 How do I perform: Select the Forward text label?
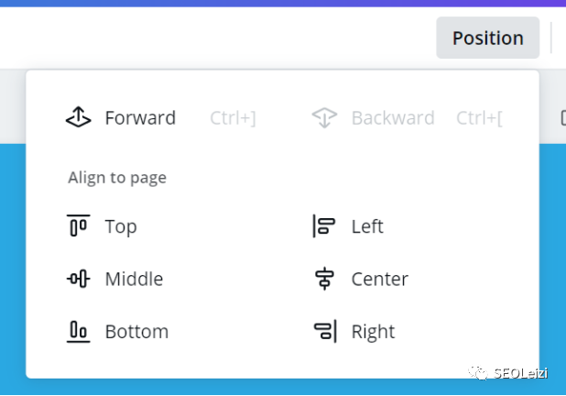pos(140,118)
